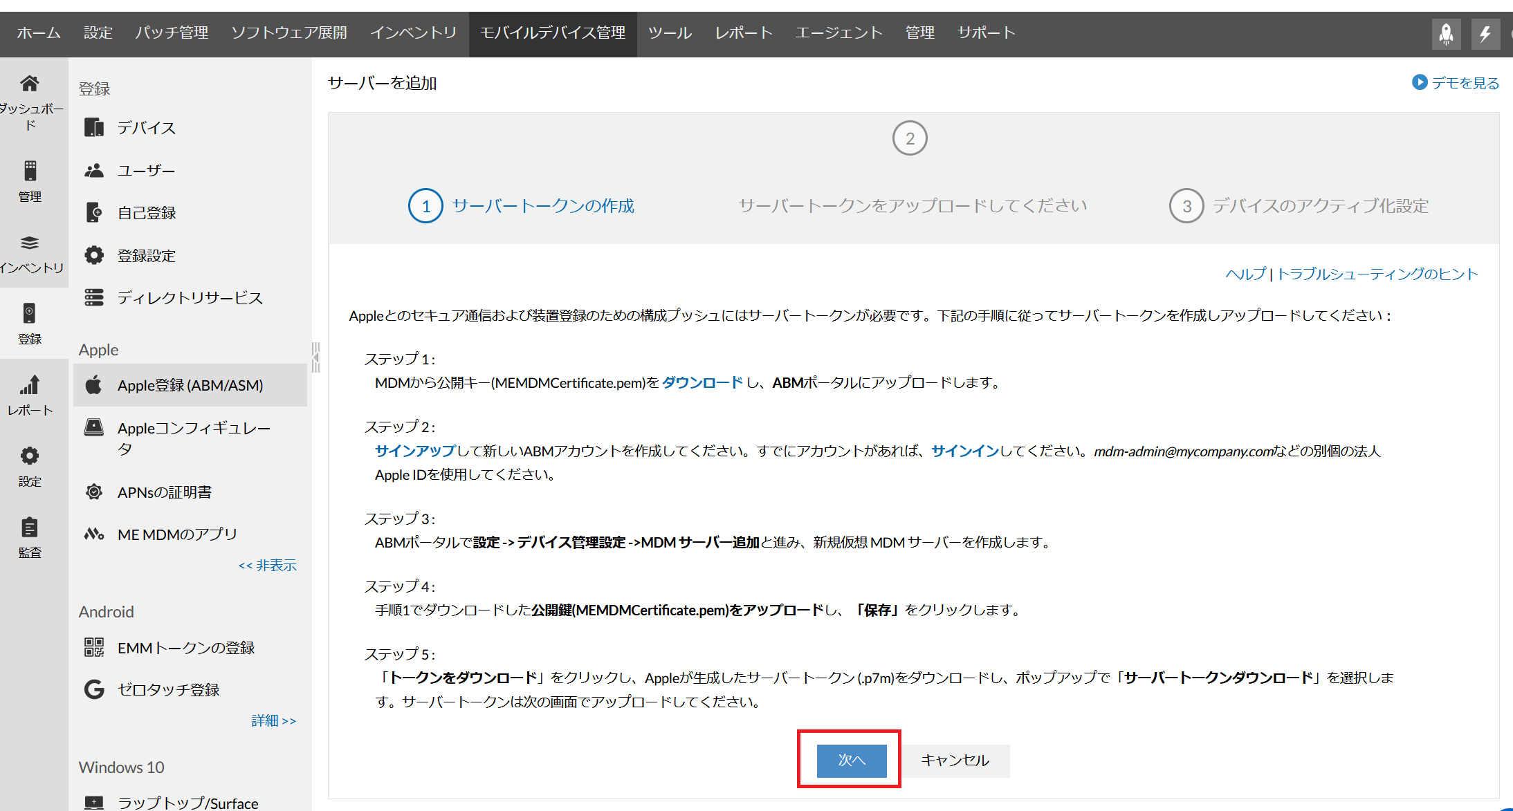Click the rocket announcement icon top right
This screenshot has height=811, width=1513.
(x=1446, y=32)
